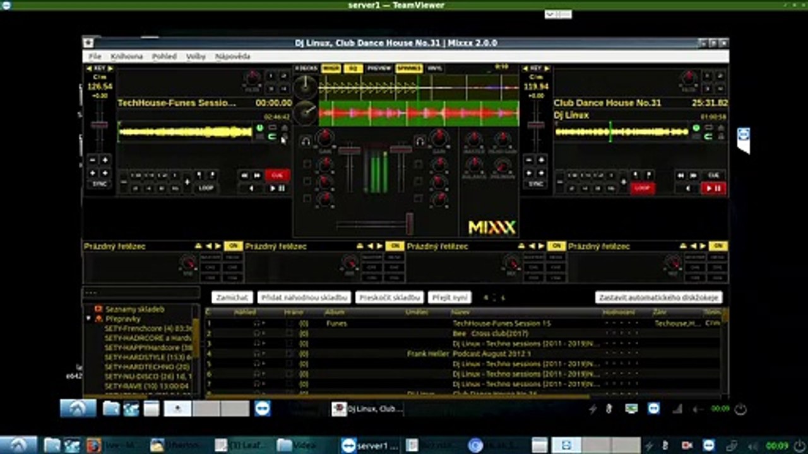Click the BALANCE knob
The width and height of the screenshot is (808, 454).
tap(473, 166)
